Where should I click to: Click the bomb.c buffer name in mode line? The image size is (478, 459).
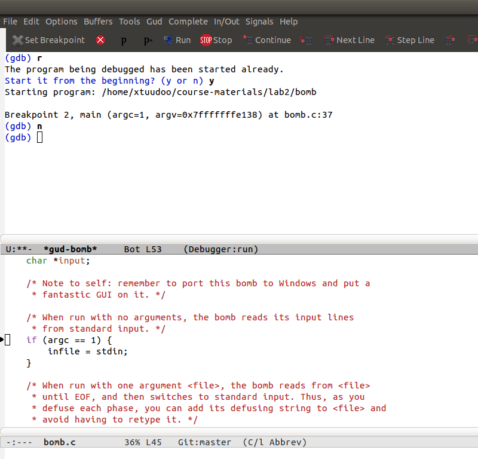(59, 442)
